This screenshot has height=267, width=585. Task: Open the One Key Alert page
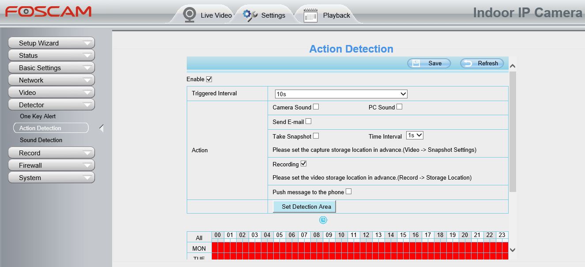(x=38, y=116)
